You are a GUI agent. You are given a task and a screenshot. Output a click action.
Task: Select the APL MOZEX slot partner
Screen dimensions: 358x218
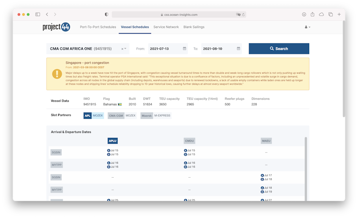(94, 115)
